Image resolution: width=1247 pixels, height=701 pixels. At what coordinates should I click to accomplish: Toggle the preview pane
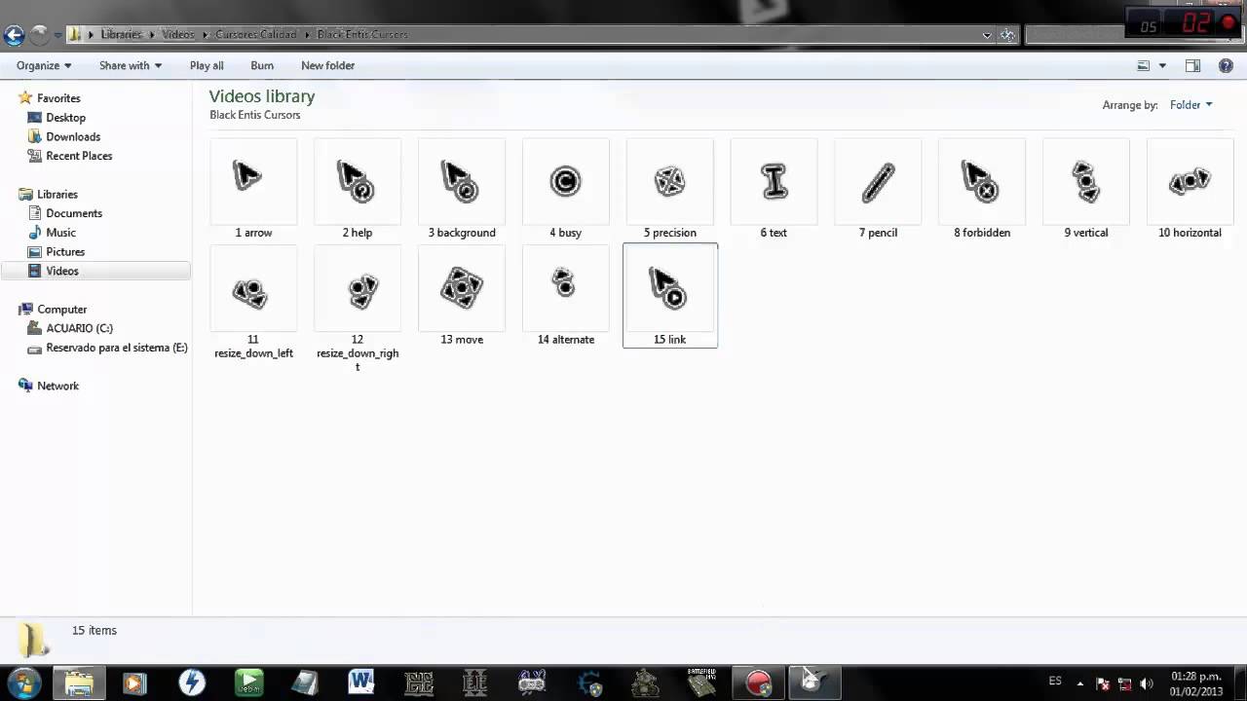[x=1192, y=65]
